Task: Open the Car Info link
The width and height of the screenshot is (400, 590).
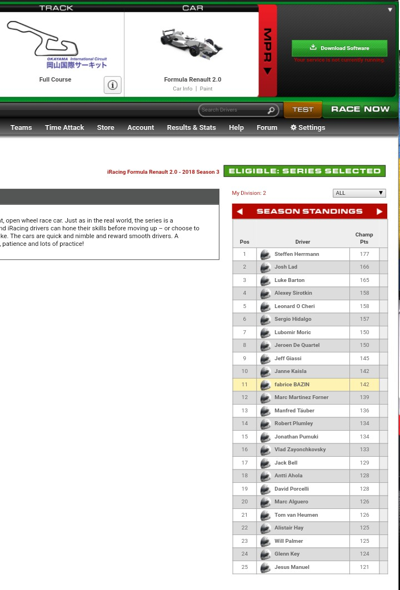Action: coord(182,89)
